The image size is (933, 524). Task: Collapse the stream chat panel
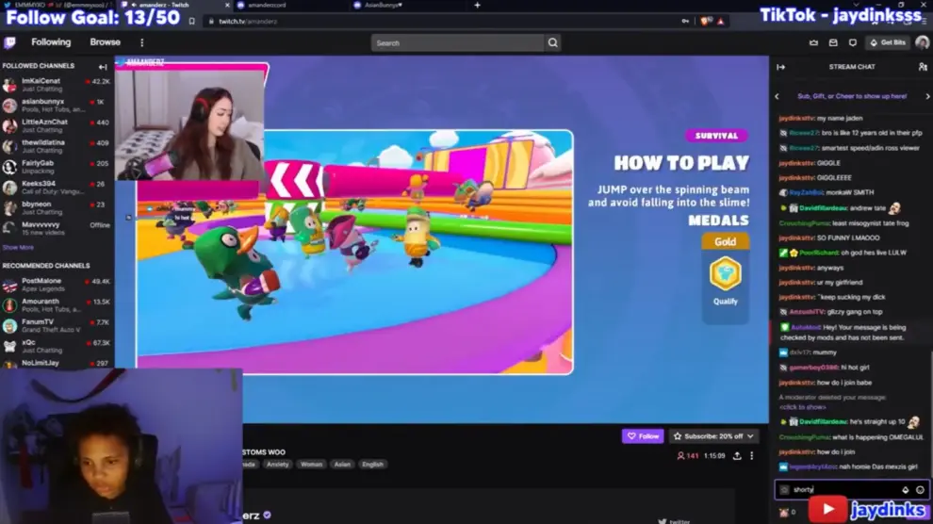(779, 67)
